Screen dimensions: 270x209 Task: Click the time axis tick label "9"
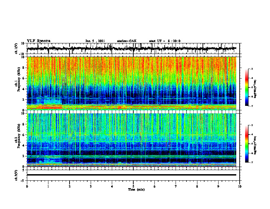click(218, 186)
